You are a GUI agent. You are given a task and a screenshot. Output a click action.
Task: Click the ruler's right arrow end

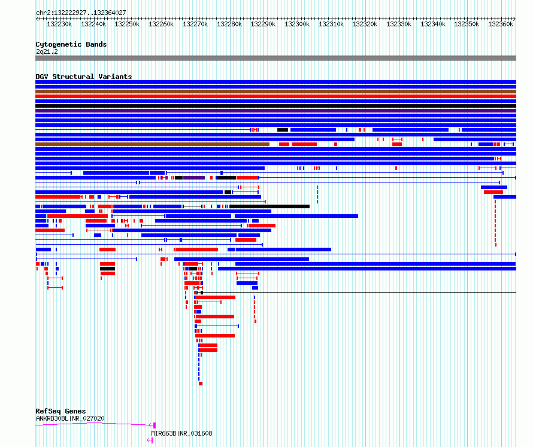click(514, 19)
